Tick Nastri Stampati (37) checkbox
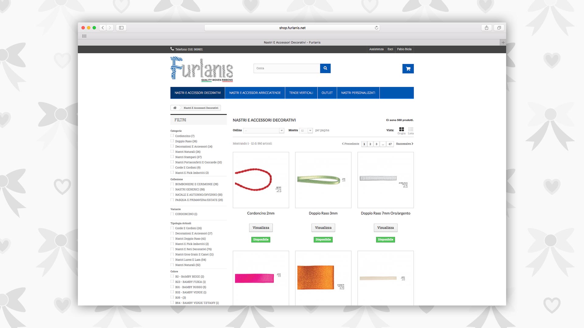Screen dimensions: 584x328 (x=172, y=157)
